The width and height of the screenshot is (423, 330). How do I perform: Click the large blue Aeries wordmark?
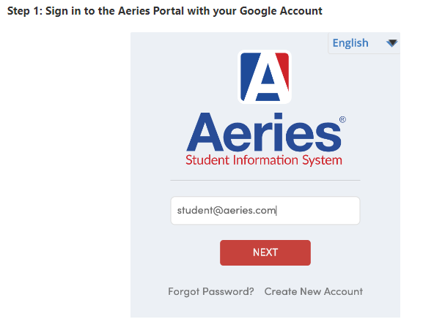[x=264, y=132]
